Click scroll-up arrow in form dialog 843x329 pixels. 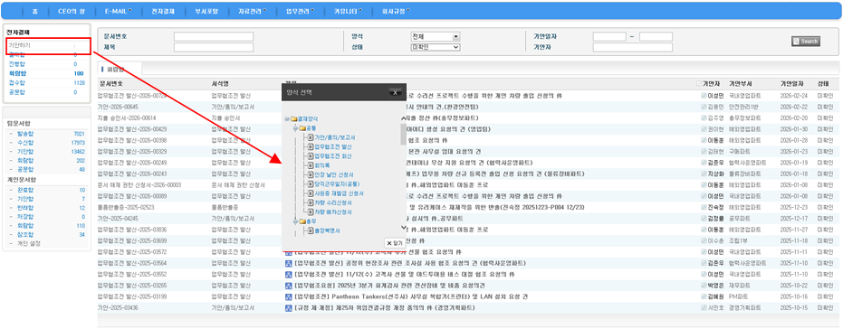pos(403,118)
